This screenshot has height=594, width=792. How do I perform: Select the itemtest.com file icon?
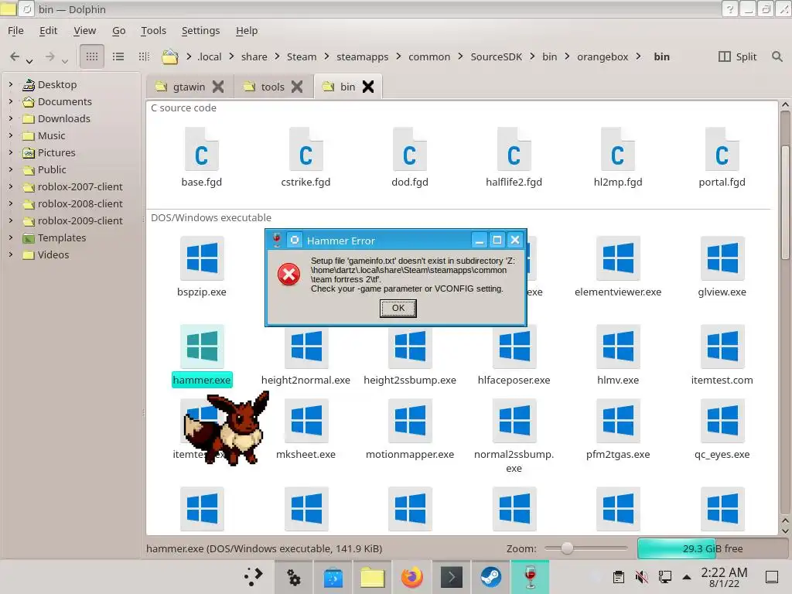(x=722, y=346)
